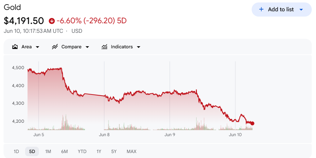The width and height of the screenshot is (316, 158).
Task: Click the Jun 8 date label on the axis
Action: click(104, 135)
